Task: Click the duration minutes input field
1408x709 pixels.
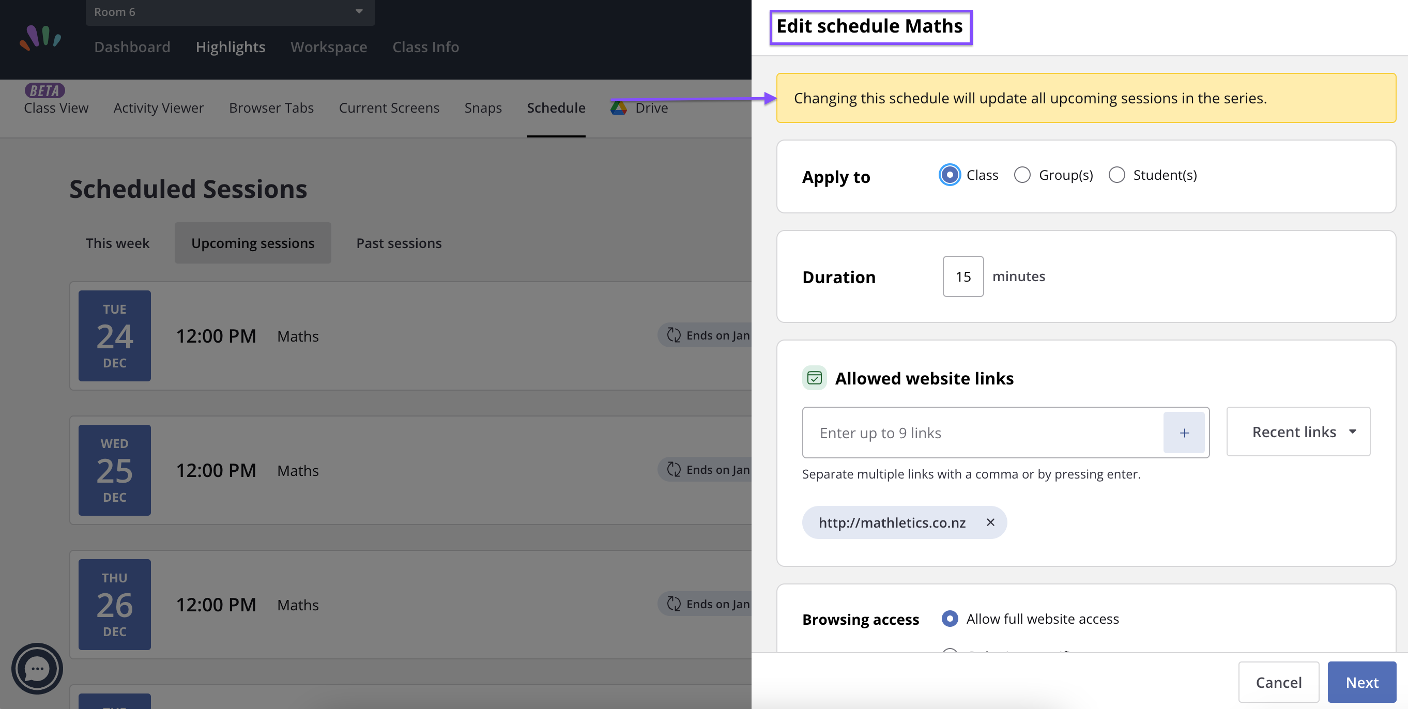Action: [963, 276]
